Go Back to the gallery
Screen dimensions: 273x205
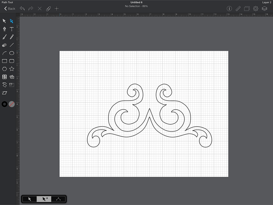pos(10,9)
